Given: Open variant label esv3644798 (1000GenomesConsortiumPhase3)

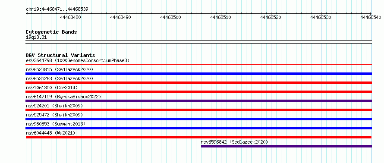Looking at the screenshot, I should 78,60.
